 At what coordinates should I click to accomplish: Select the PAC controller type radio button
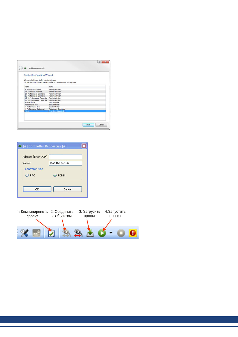click(27, 175)
